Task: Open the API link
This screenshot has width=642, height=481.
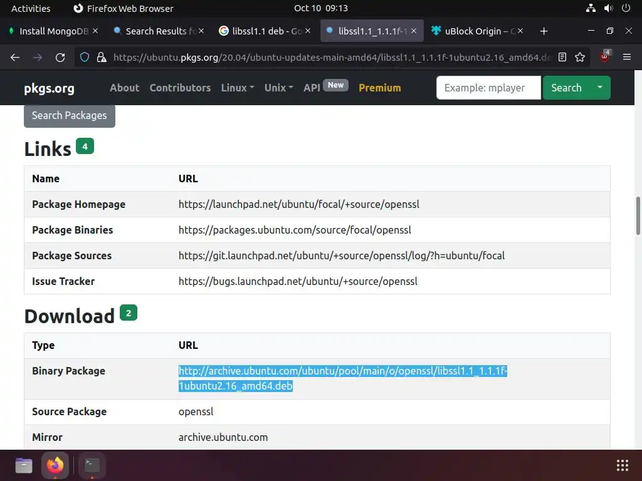Action: [312, 88]
